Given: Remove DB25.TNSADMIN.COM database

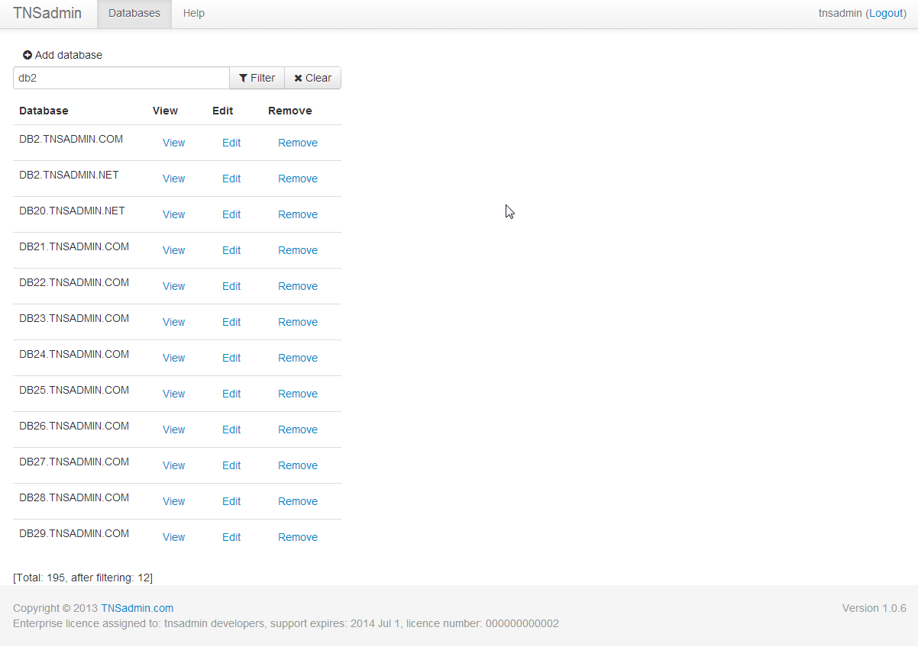Looking at the screenshot, I should point(298,394).
